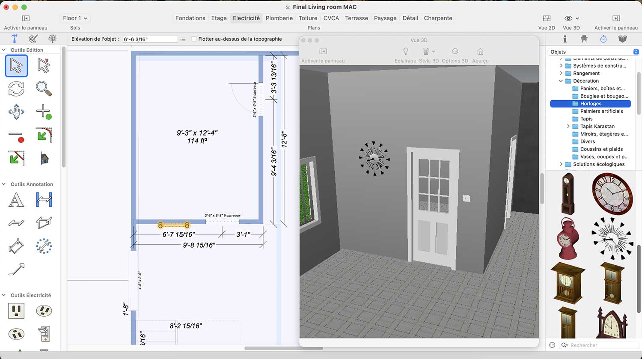This screenshot has width=642, height=359.
Task: Switch to Vue 2D icon in toolbar
Action: point(547,18)
